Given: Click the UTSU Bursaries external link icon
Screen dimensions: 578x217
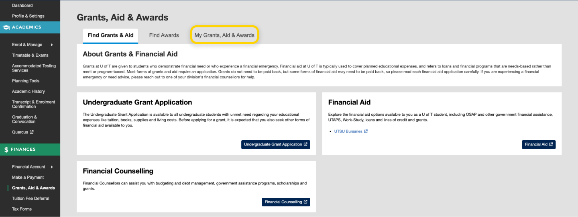Looking at the screenshot, I should (366, 131).
